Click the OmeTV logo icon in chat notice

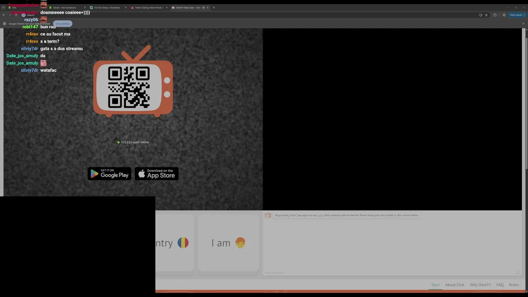268,215
